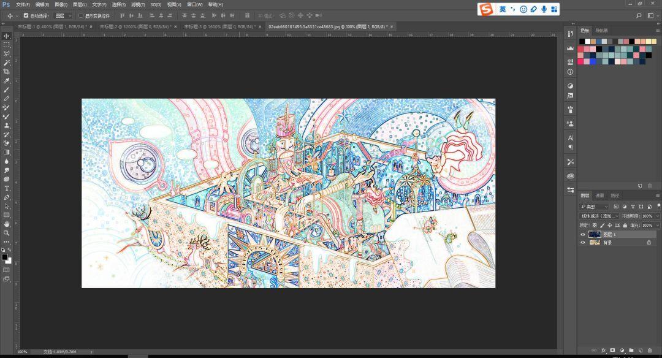Open the 滤镜(T) menu

(x=138, y=5)
